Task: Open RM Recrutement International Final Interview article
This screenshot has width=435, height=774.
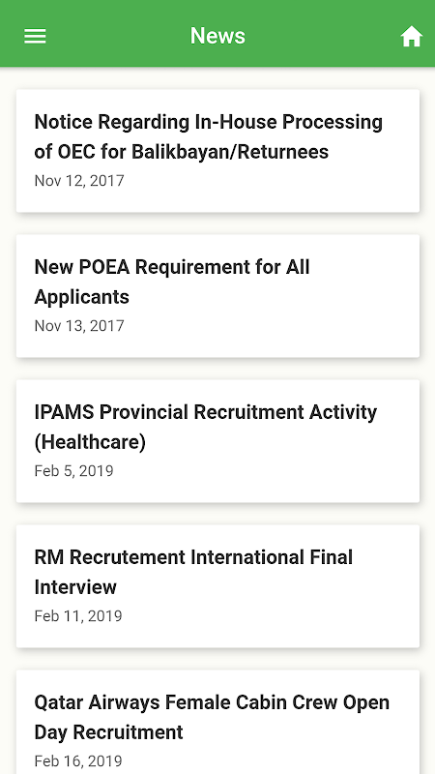Action: (218, 586)
